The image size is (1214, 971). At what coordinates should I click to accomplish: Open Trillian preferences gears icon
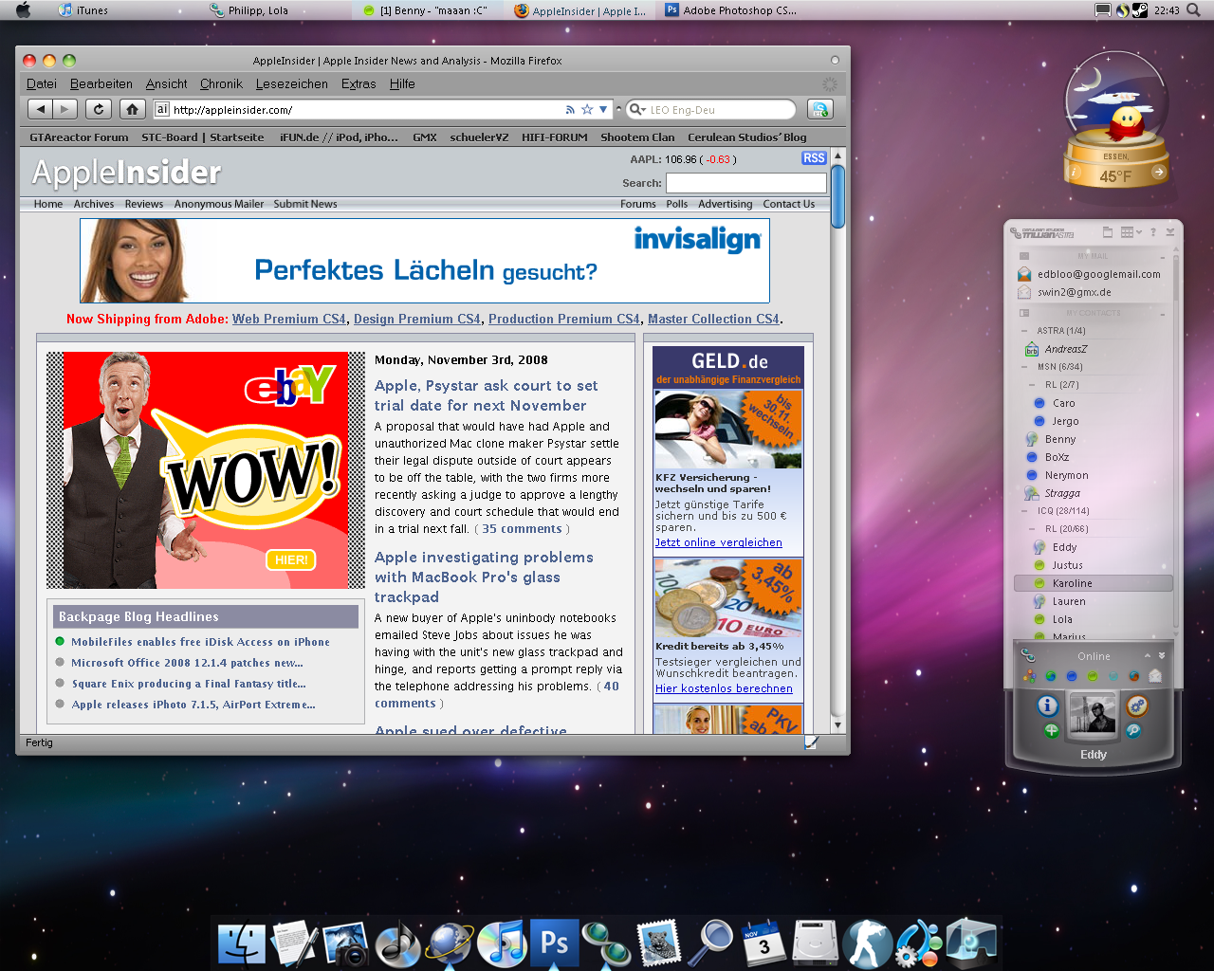click(1136, 705)
